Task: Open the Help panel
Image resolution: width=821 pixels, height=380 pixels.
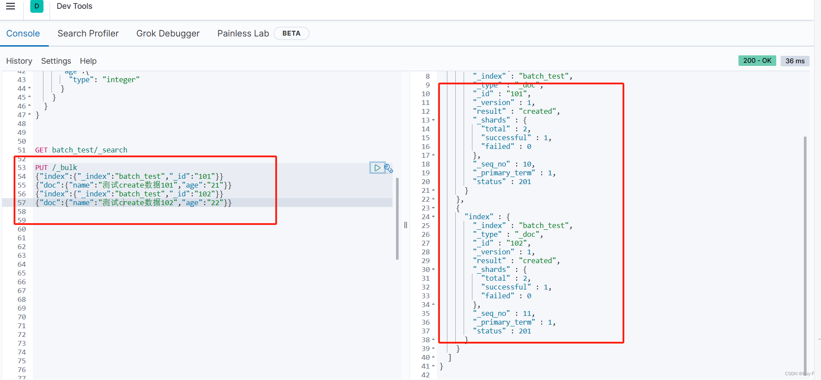Action: pyautogui.click(x=88, y=61)
